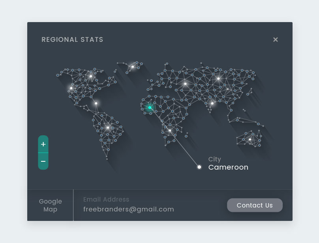Click the glowing node on Greenland

pyautogui.click(x=133, y=67)
